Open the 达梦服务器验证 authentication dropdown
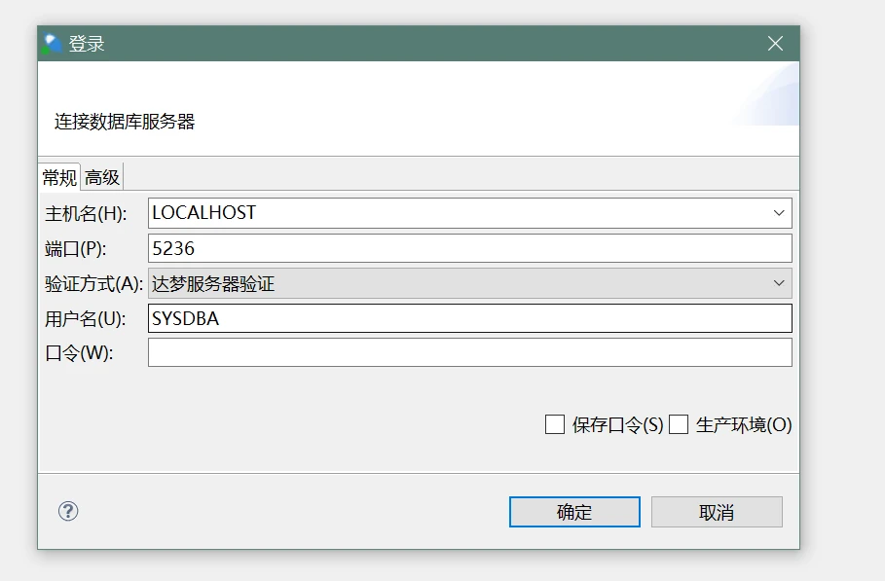Screen dimensions: 885x581 (469, 283)
